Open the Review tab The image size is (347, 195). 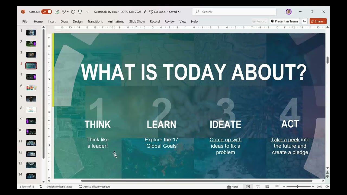(x=170, y=21)
